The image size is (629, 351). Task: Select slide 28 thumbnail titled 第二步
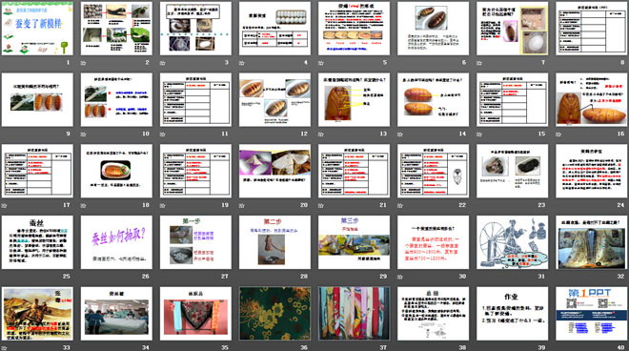click(274, 242)
